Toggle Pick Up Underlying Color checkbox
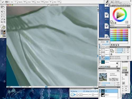The image size is (132, 99). [x=100, y=47]
